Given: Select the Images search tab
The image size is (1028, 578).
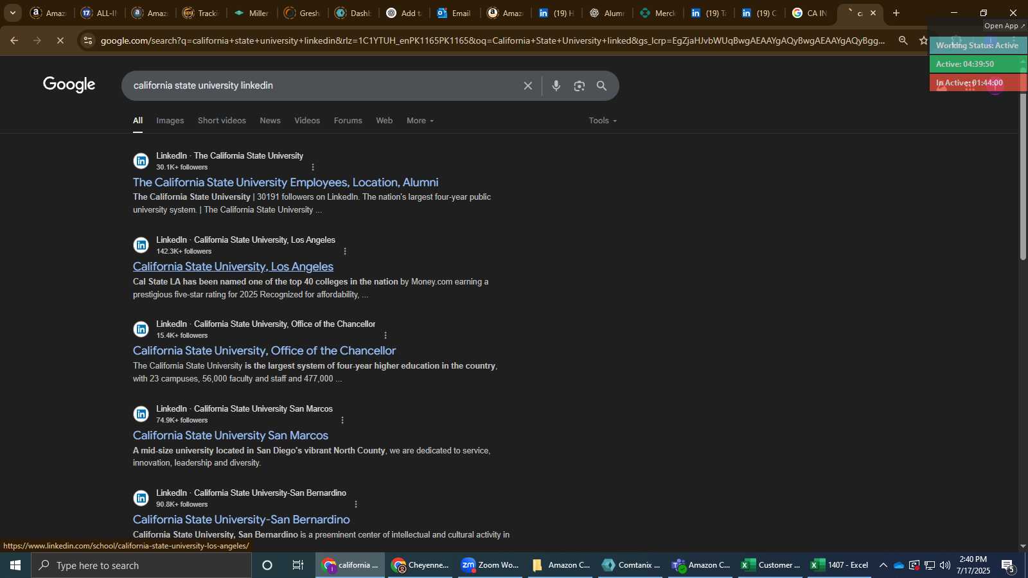Looking at the screenshot, I should click(170, 121).
